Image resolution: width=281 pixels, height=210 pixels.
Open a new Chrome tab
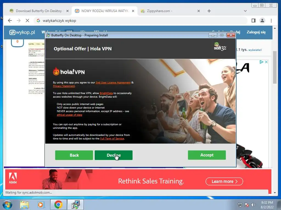pos(209,11)
